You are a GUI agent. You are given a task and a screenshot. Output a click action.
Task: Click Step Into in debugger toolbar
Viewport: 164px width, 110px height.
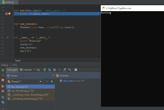(x=50, y=70)
